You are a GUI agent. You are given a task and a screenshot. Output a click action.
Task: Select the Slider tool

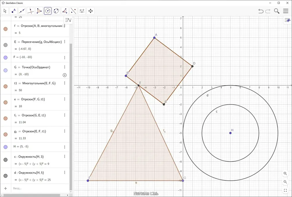[82, 11]
